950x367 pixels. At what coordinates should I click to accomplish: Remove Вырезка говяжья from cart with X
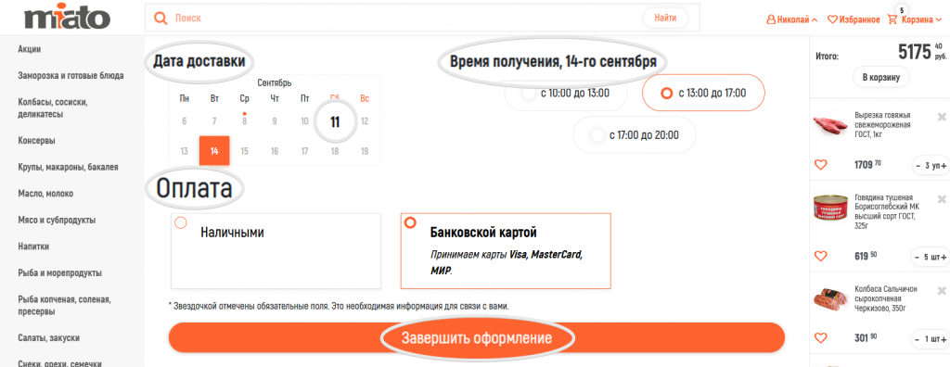[941, 117]
